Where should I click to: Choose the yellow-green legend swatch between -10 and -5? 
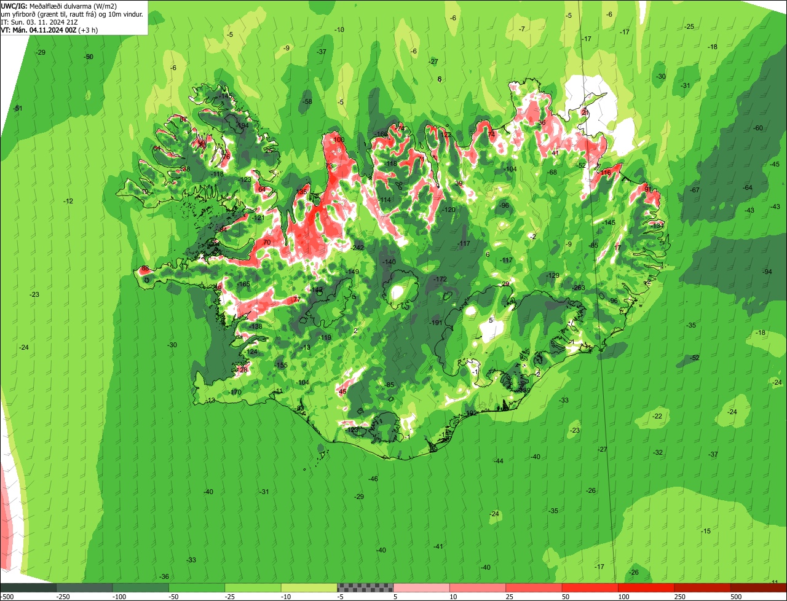[309, 587]
